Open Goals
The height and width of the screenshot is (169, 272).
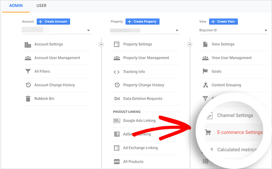point(216,71)
